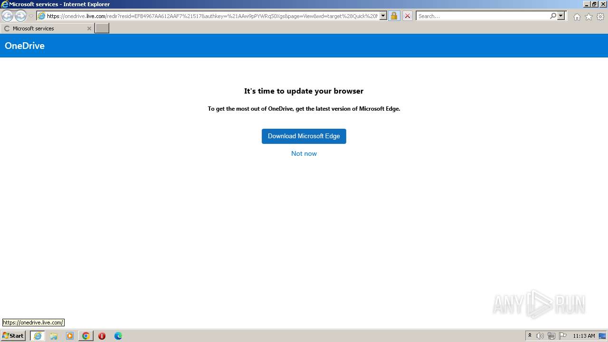Open File Explorer from the taskbar
Viewport: 608px width, 342px height.
[54, 336]
